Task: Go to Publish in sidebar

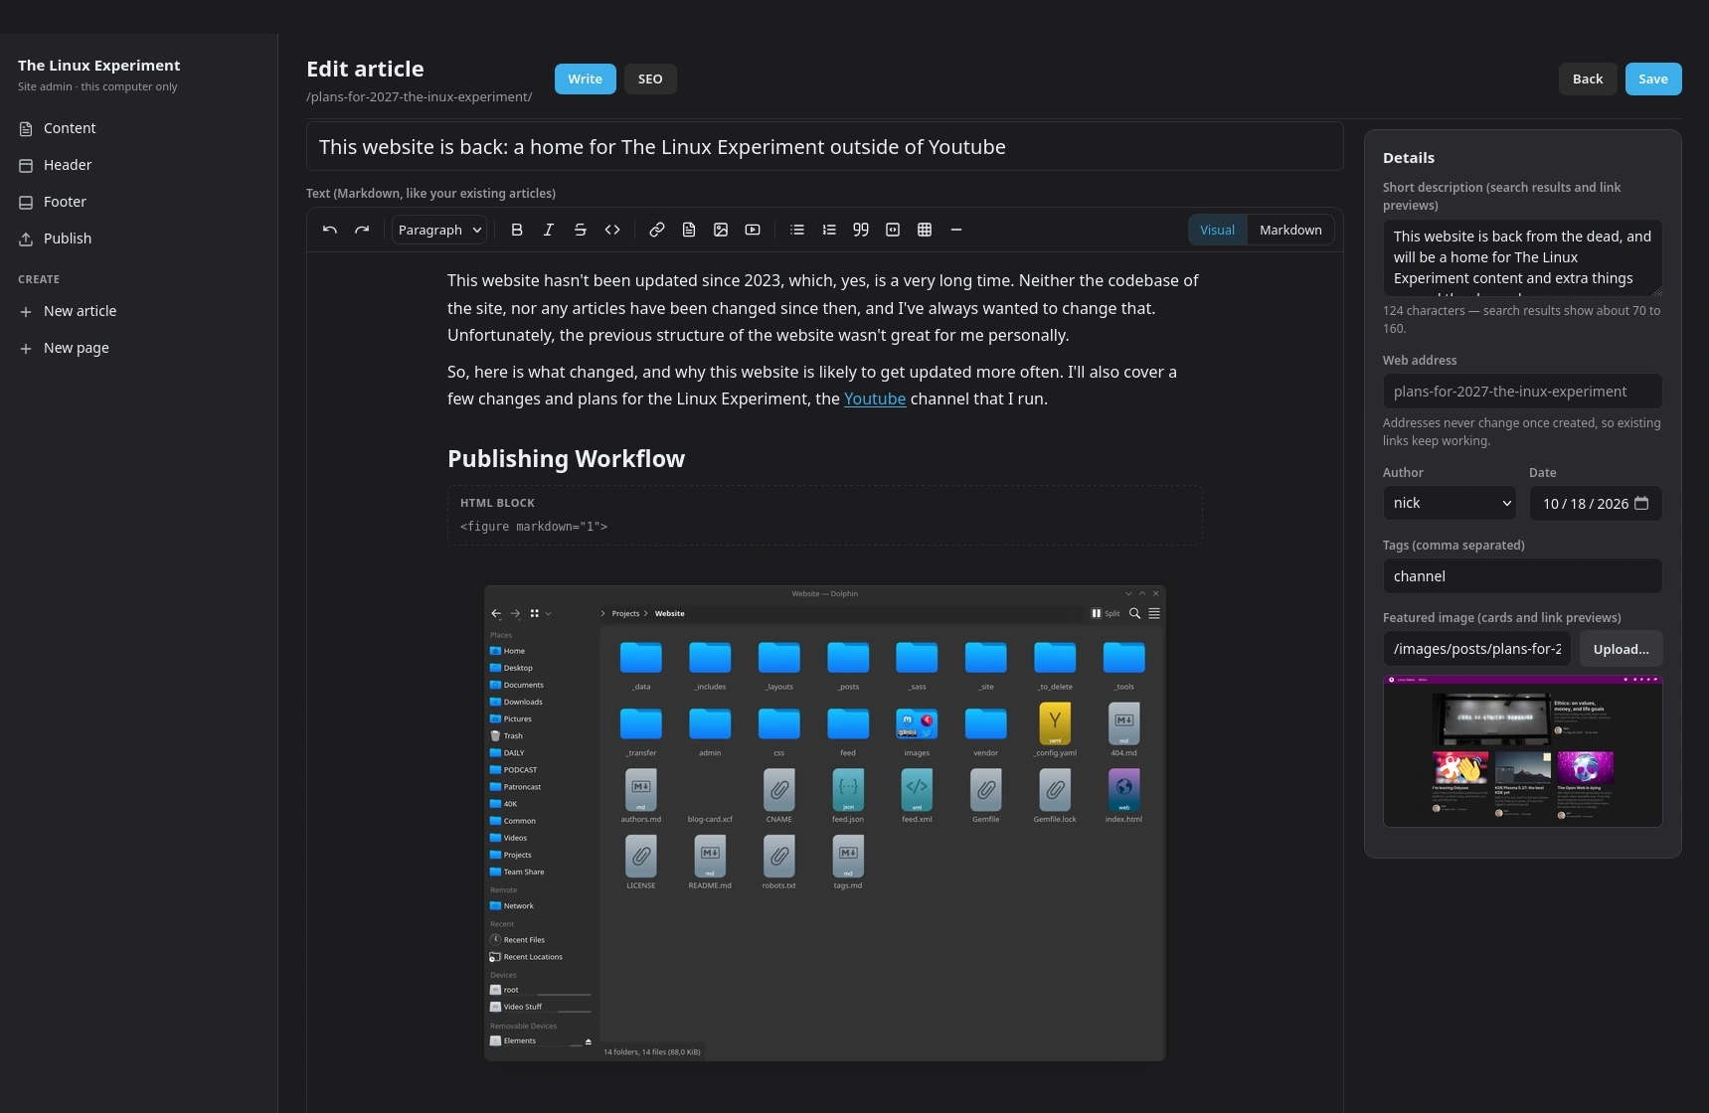Action: click(139, 238)
